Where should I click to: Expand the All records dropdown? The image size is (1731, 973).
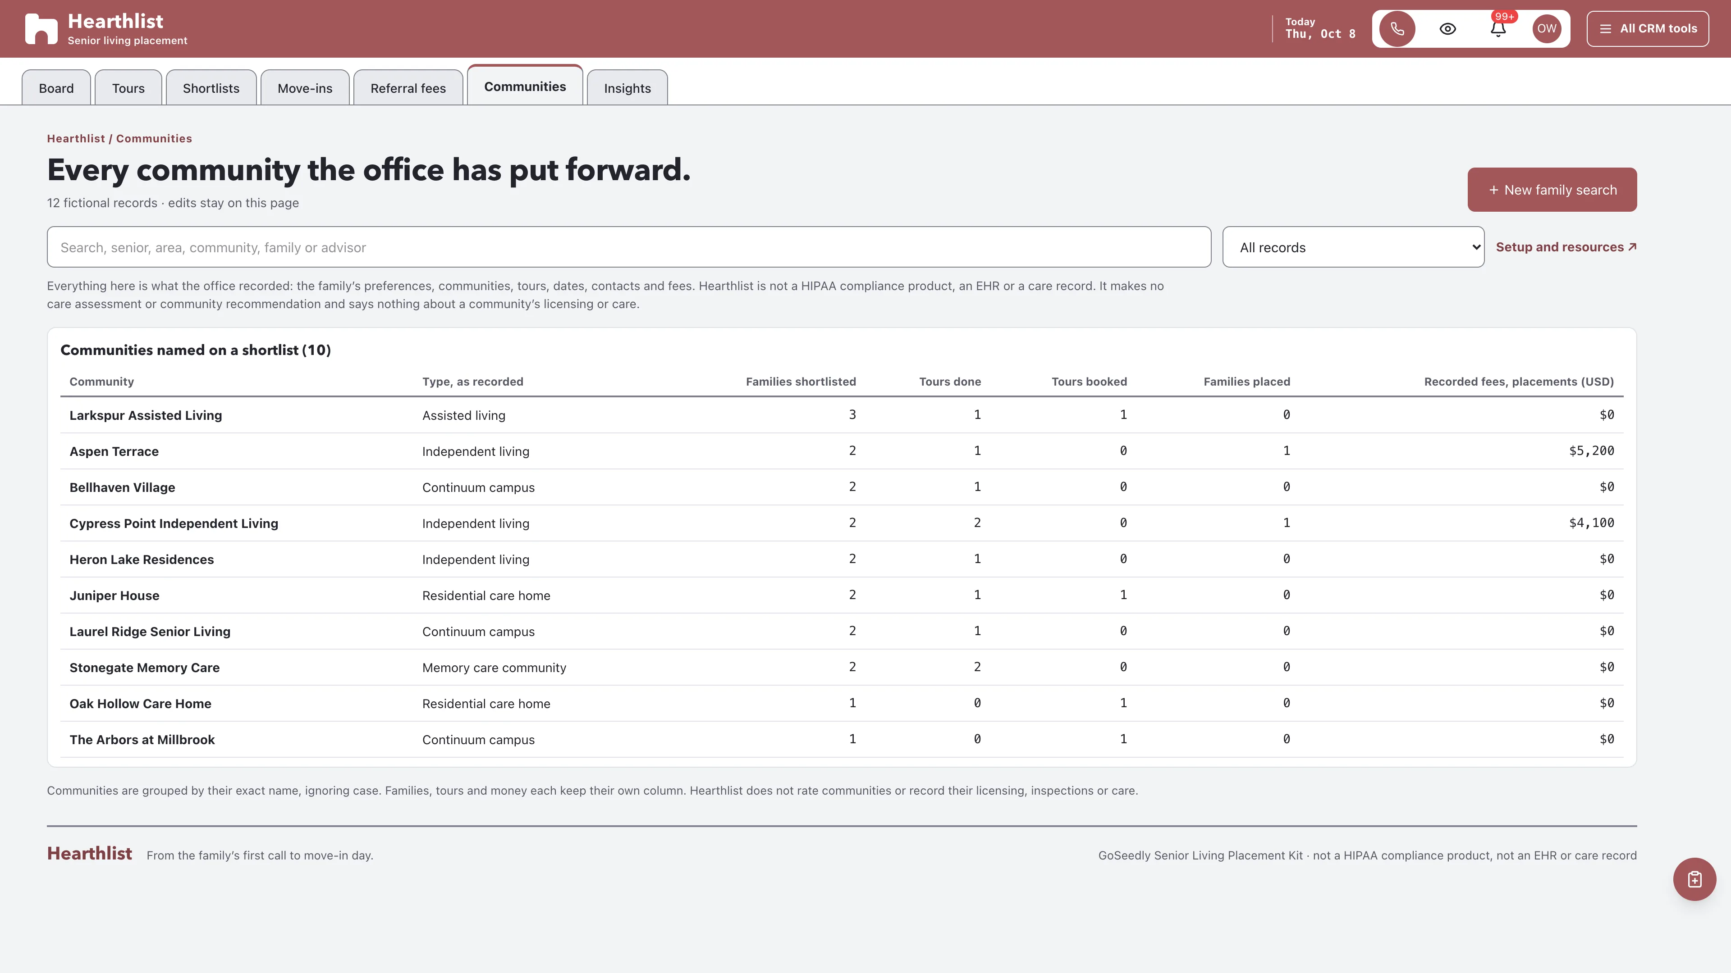click(x=1353, y=247)
